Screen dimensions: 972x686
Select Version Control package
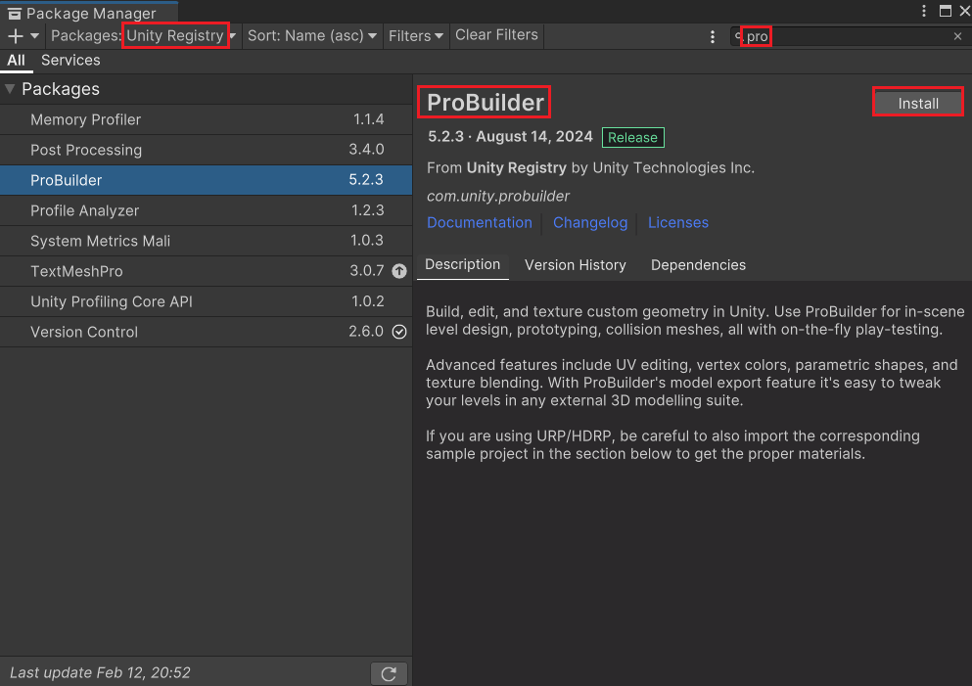[206, 332]
